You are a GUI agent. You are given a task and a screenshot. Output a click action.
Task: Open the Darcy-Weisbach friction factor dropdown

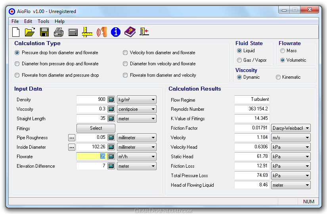click(x=291, y=128)
